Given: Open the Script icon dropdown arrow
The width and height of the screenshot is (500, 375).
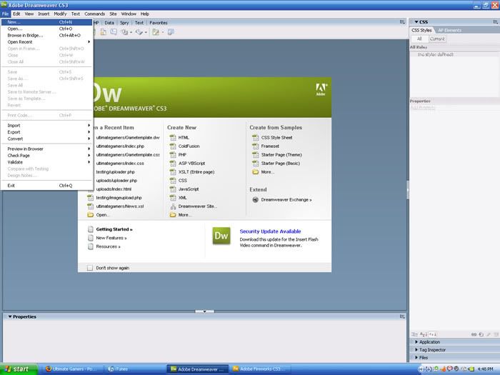Looking at the screenshot, I should (146, 32).
